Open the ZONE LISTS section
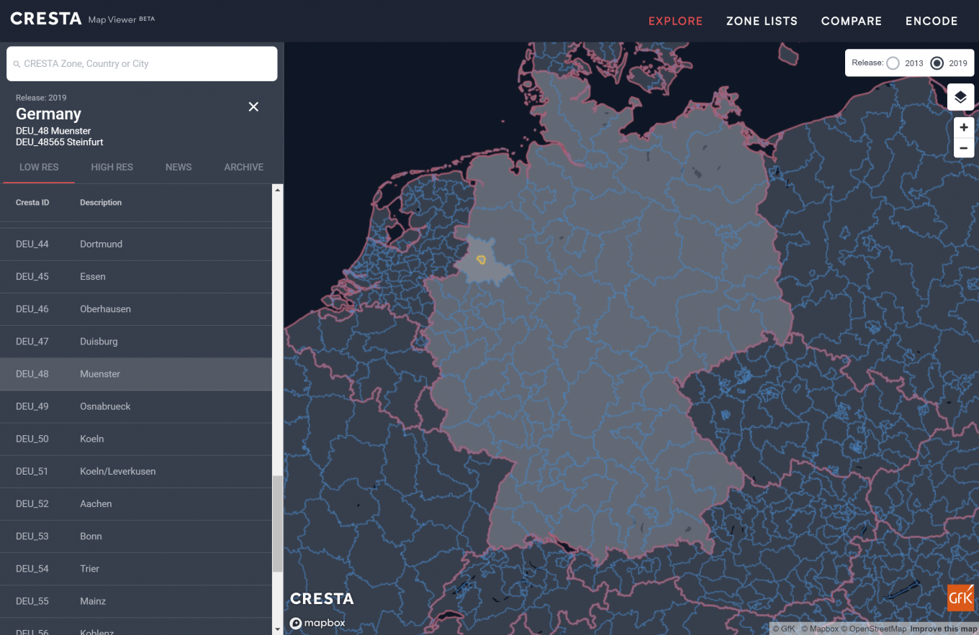 pos(762,21)
